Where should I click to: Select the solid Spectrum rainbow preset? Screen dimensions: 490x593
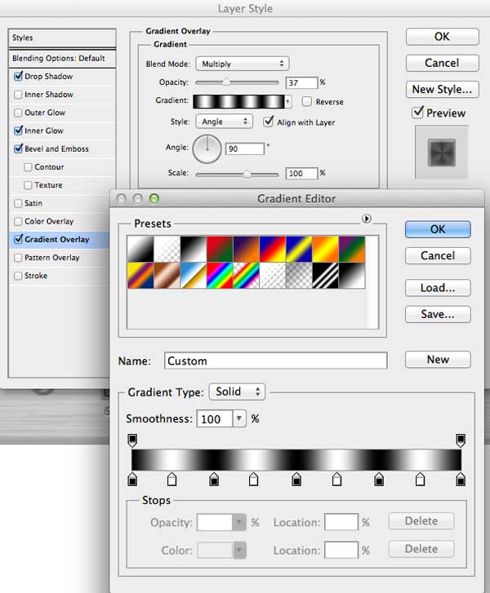[x=220, y=276]
